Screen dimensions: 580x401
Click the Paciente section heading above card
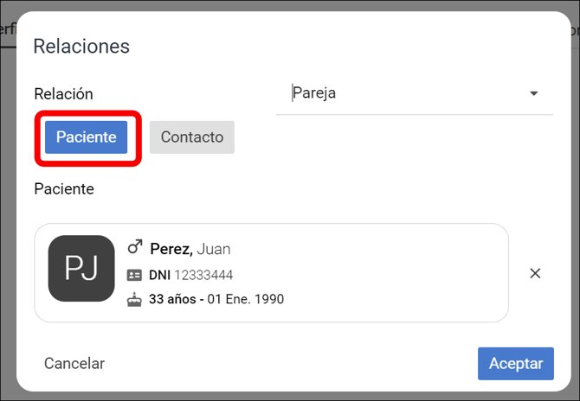click(64, 188)
